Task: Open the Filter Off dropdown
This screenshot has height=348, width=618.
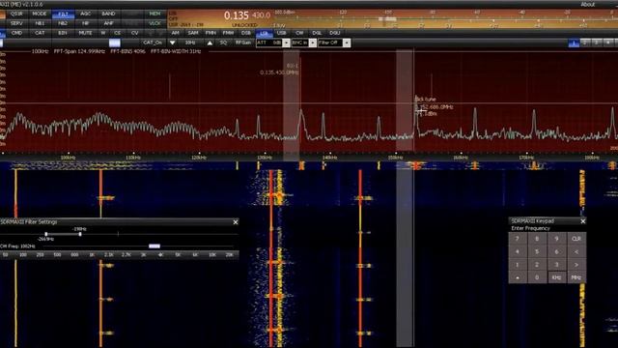Action: point(347,43)
